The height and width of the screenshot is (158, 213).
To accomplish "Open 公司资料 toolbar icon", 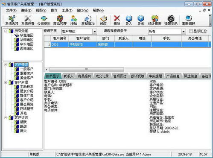I will tap(44, 20).
